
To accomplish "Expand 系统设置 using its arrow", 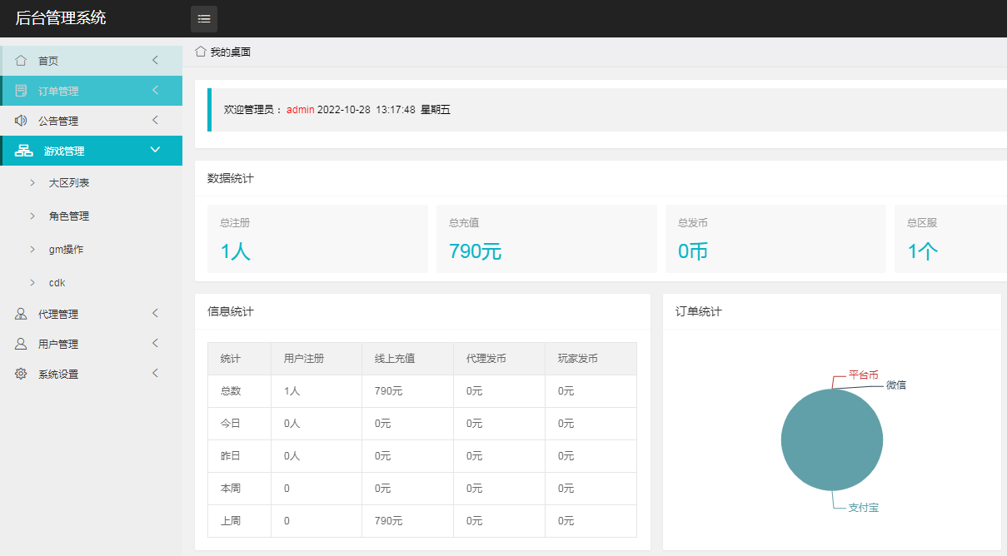I will pos(155,374).
